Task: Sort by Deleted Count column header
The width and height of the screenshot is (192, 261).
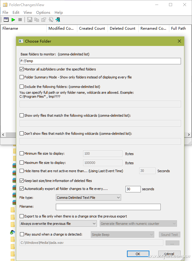Action: pyautogui.click(x=123, y=28)
